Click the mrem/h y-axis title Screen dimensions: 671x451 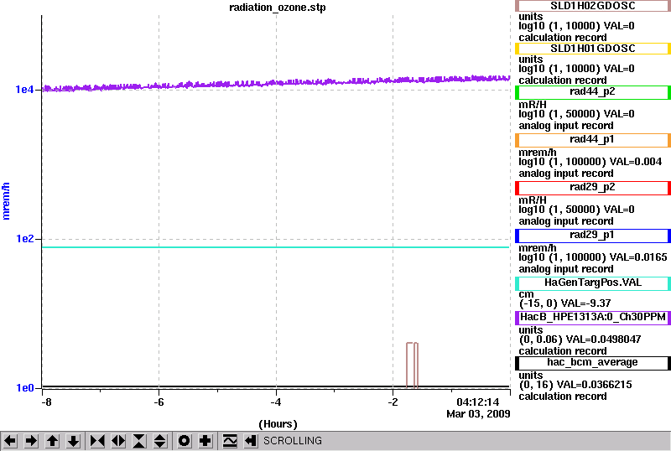click(x=6, y=201)
